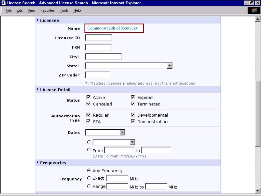Collapse the Frequencies section arrow
261x196 pixels.
(x=37, y=162)
